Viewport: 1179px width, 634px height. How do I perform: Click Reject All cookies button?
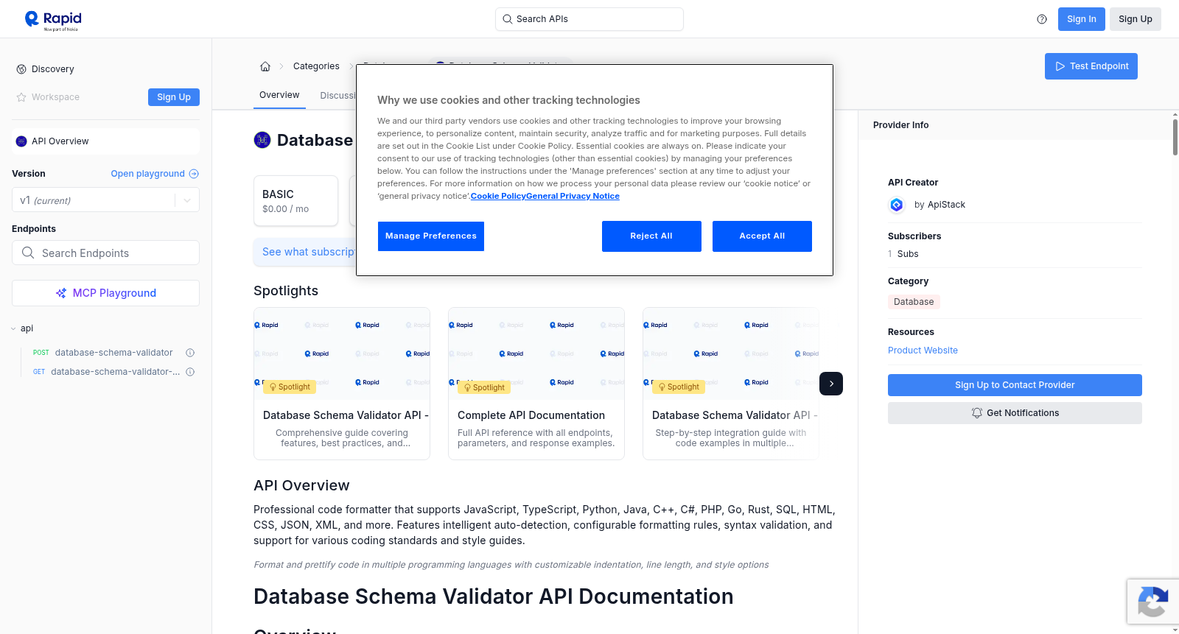[651, 236]
